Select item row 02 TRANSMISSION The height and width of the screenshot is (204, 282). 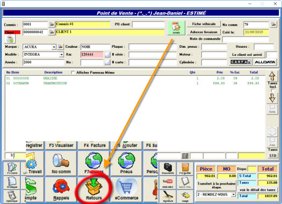point(135,83)
